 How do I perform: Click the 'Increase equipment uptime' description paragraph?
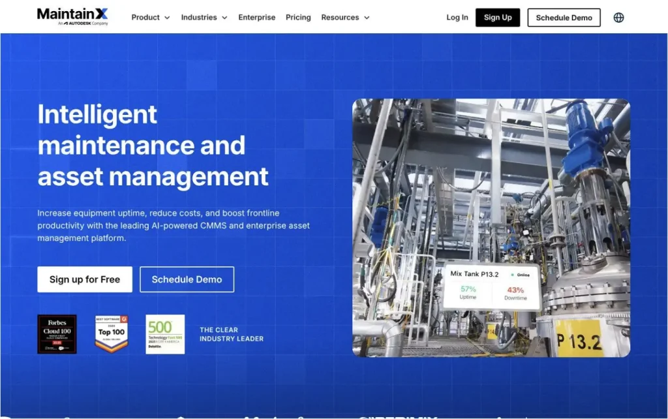coord(174,225)
